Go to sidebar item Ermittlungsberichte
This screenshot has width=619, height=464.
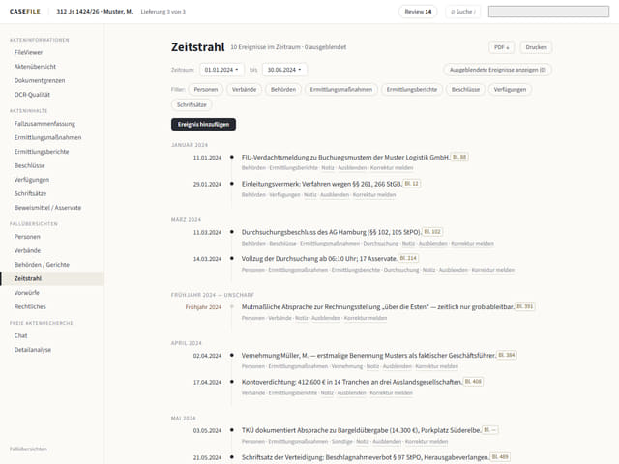coord(42,152)
